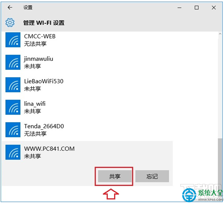Screen dimensions: 224x203
Task: Click 未共享 status under jinmawuliu
Action: tap(32, 66)
